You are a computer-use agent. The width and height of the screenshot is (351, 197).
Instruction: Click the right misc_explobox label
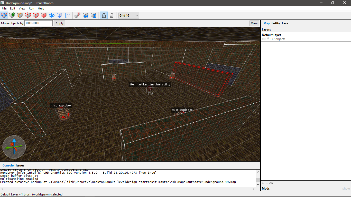tap(182, 110)
